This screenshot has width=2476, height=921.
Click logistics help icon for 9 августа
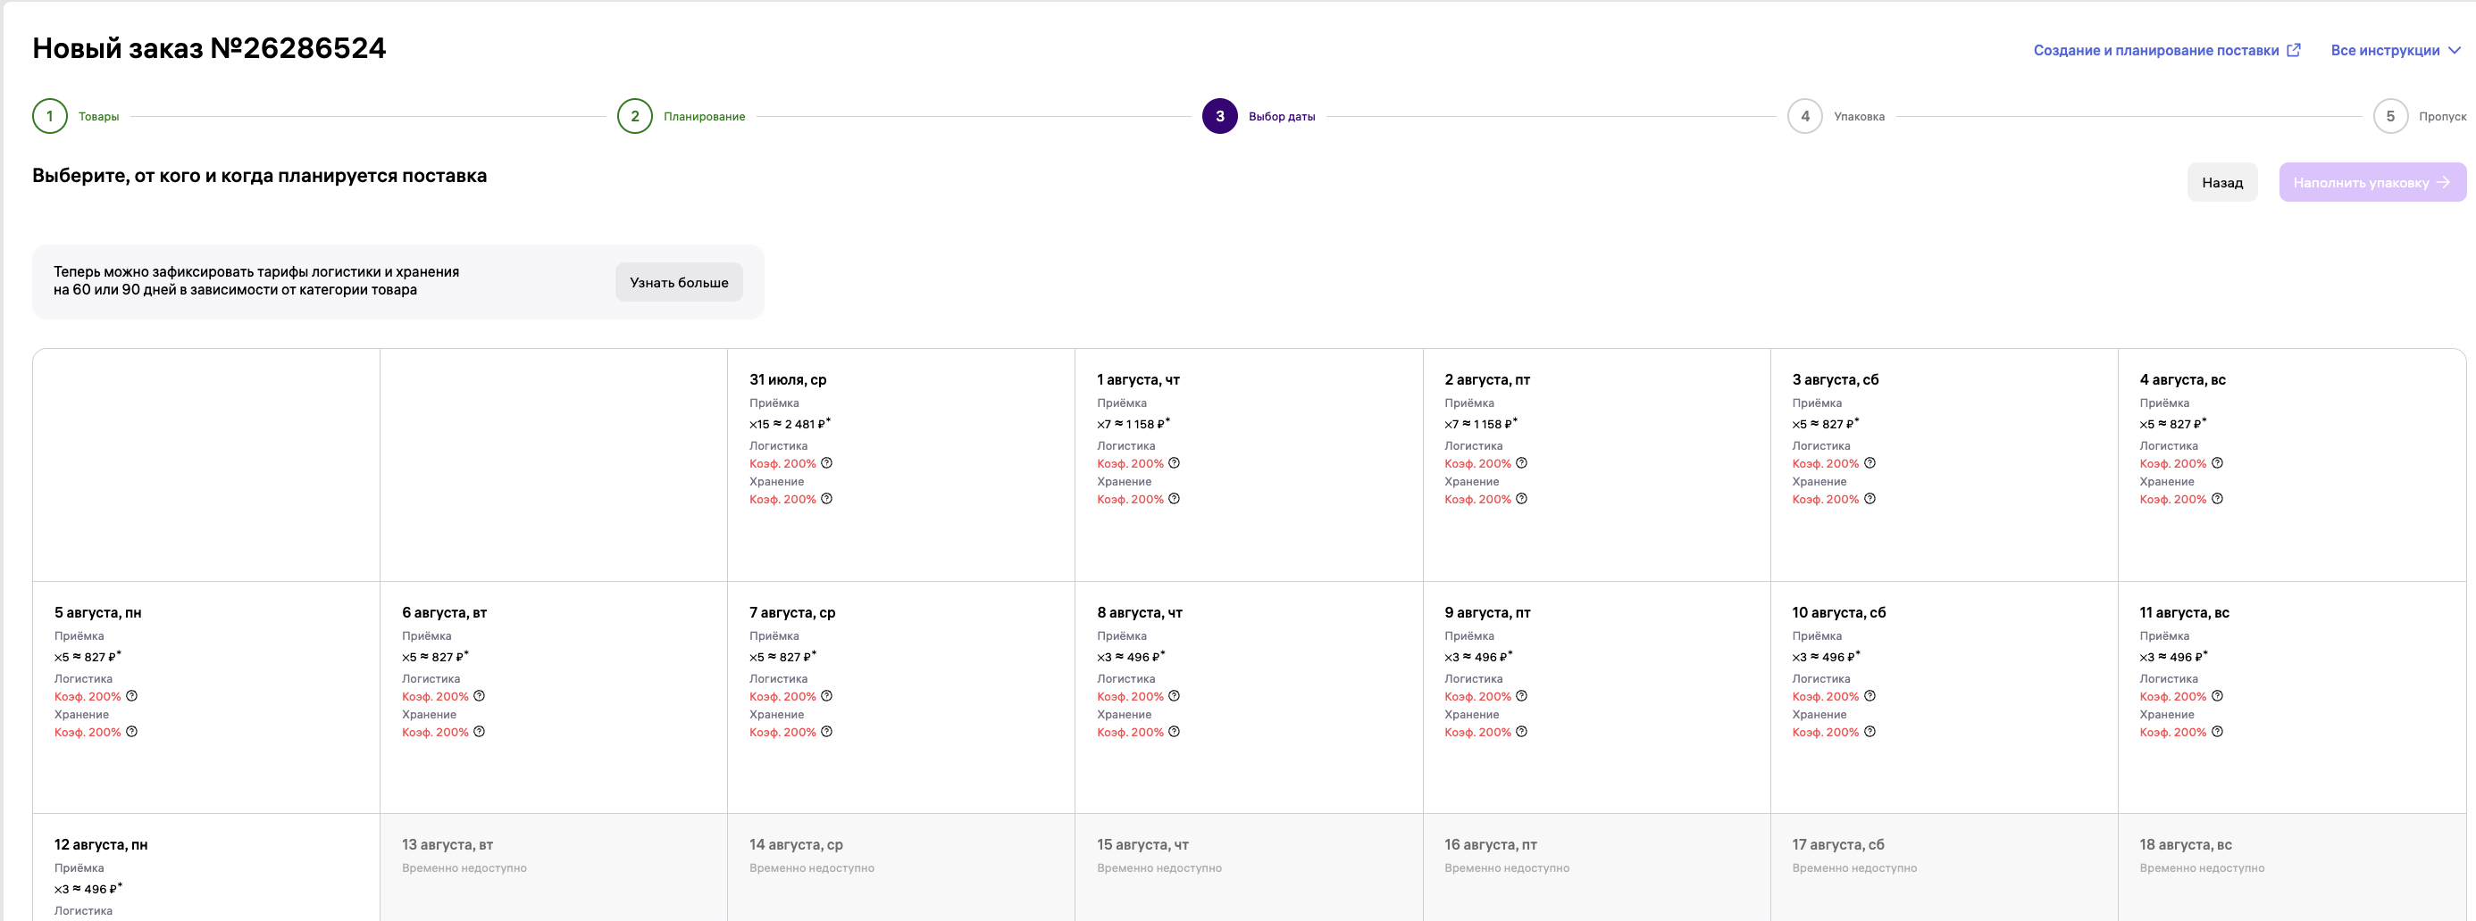pos(1521,695)
